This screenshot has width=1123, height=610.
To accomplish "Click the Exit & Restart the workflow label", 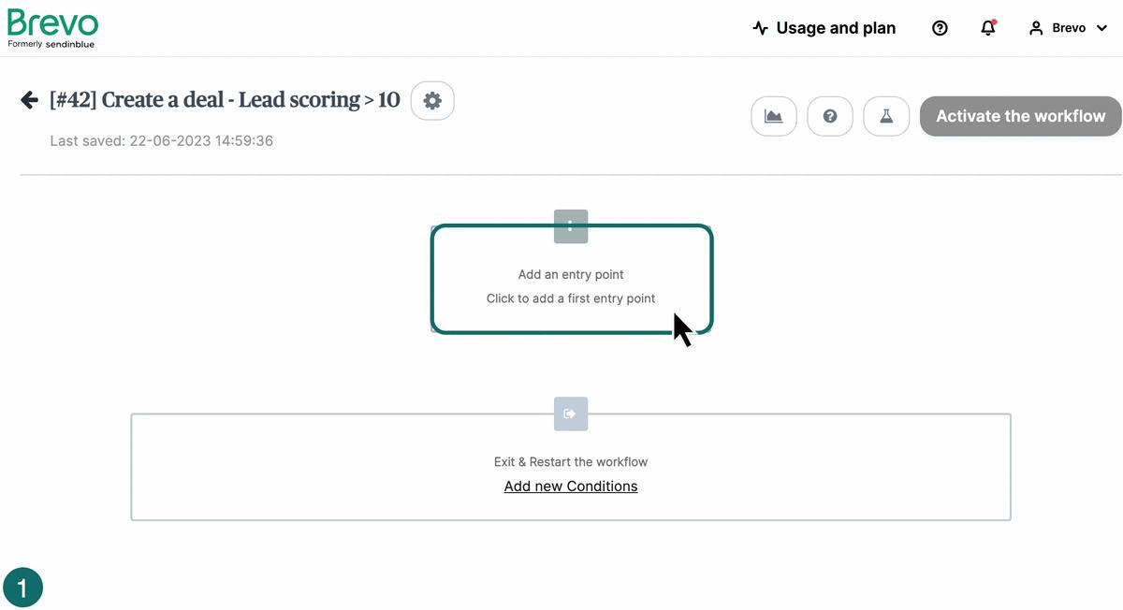I will click(x=571, y=462).
